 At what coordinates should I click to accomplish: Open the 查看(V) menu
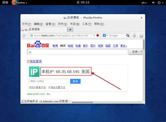(x=50, y=24)
